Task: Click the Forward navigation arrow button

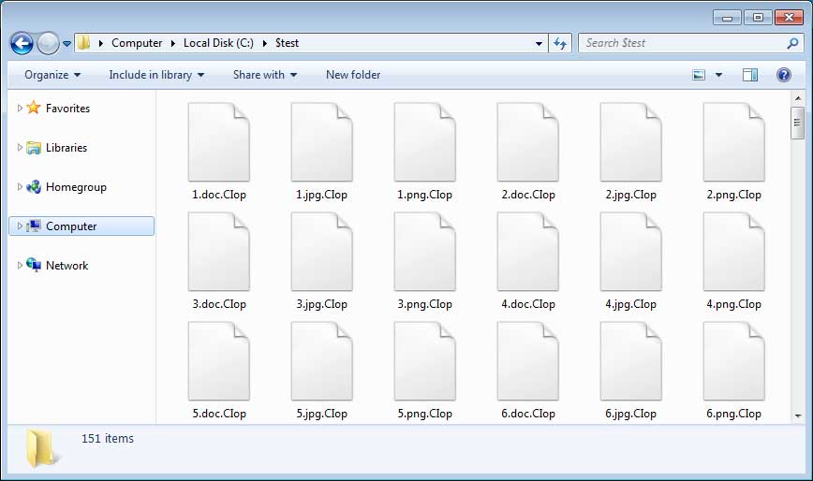Action: [x=48, y=43]
